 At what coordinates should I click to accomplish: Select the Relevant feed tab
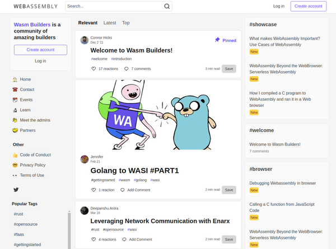pyautogui.click(x=88, y=23)
